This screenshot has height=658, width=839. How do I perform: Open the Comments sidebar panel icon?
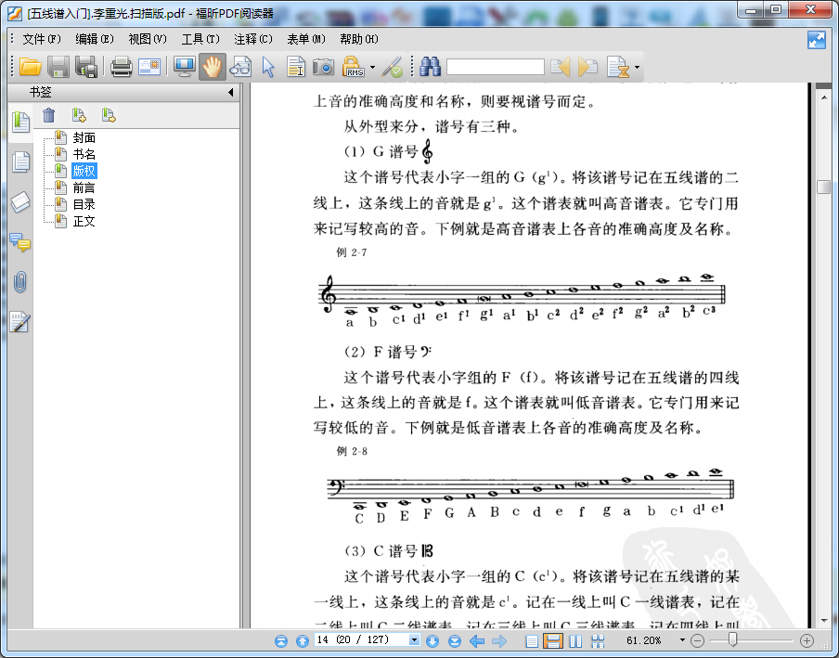[x=20, y=243]
